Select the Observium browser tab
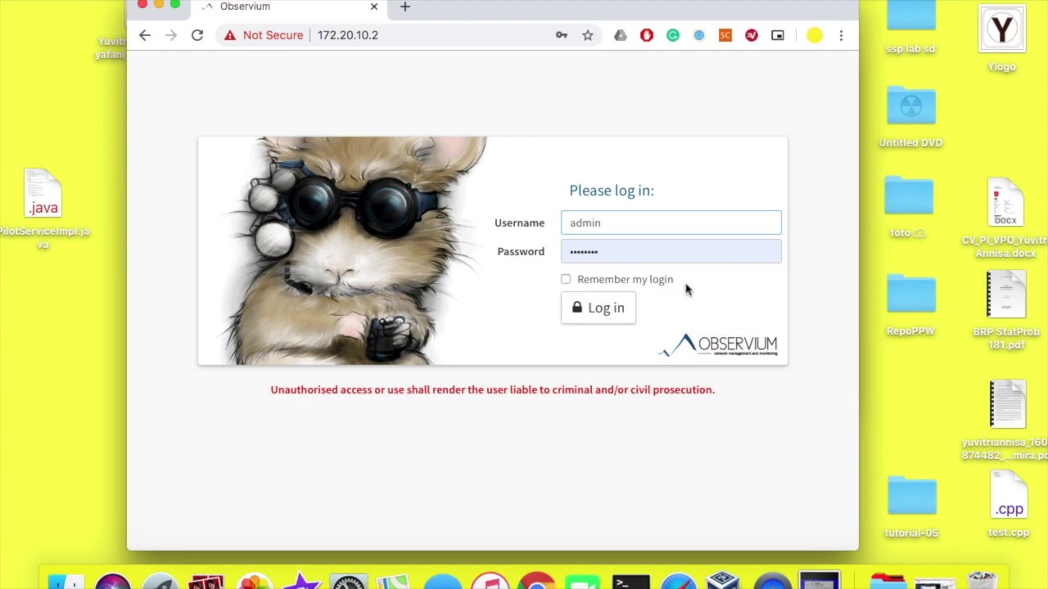 (291, 7)
